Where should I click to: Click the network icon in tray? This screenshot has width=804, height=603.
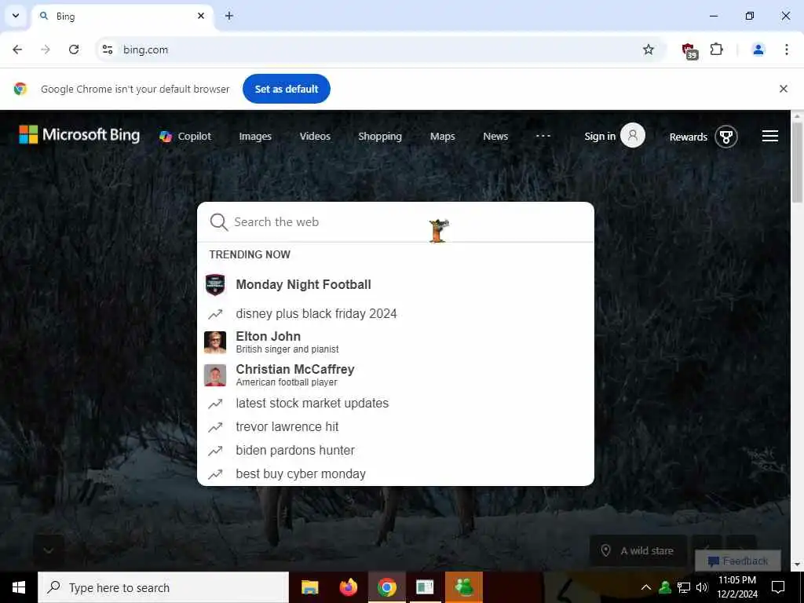pyautogui.click(x=684, y=587)
